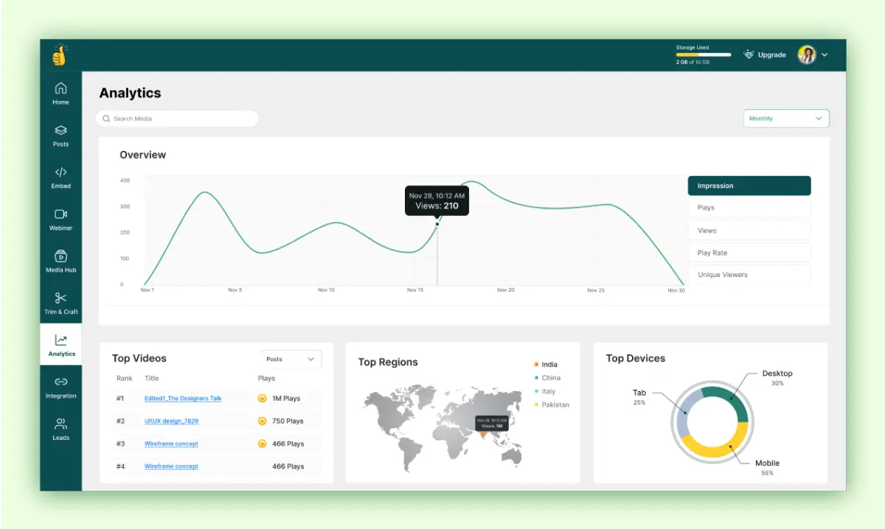Open the Posts layers icon
This screenshot has width=885, height=529.
click(x=60, y=130)
